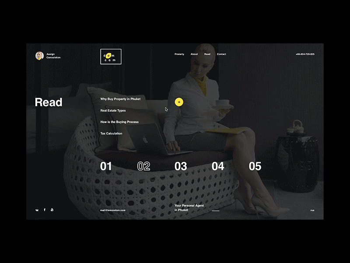
Task: Select slide number 05
Action: tap(255, 166)
